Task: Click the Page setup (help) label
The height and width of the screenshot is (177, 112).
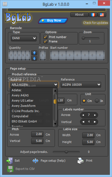Action: pos(53,161)
